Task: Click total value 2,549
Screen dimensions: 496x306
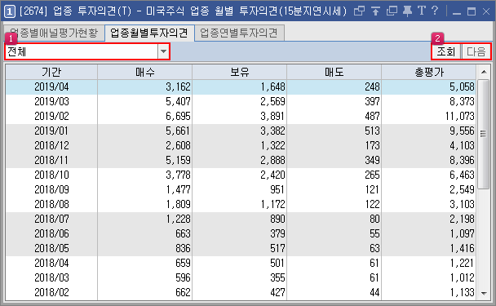Action: point(463,190)
